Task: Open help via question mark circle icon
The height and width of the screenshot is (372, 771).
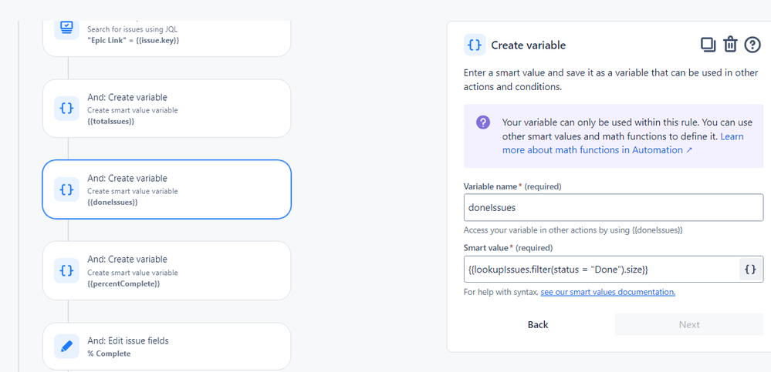Action: click(752, 45)
